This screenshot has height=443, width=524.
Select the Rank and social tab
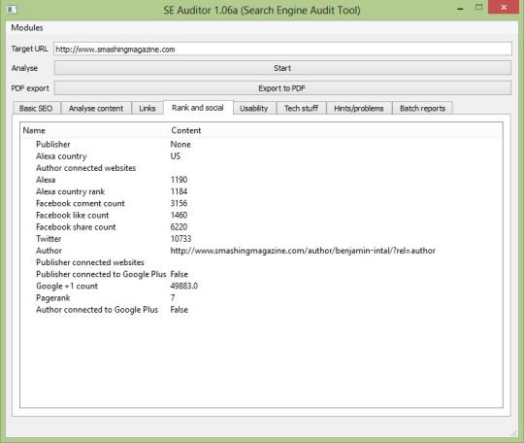click(x=198, y=108)
